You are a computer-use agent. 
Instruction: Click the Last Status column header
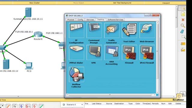pyautogui.click(x=97, y=103)
